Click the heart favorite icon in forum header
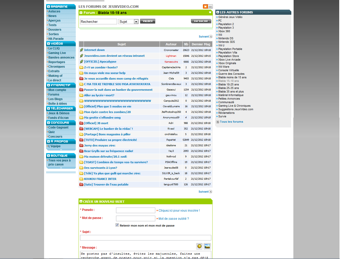This screenshot has height=259, width=342. (210, 12)
